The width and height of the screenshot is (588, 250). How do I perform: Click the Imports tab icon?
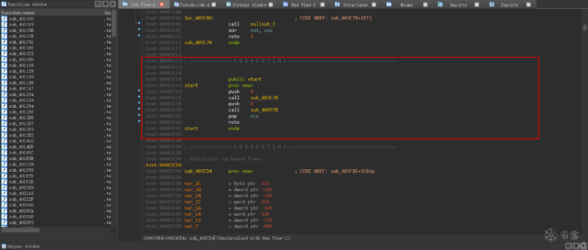[x=439, y=4]
